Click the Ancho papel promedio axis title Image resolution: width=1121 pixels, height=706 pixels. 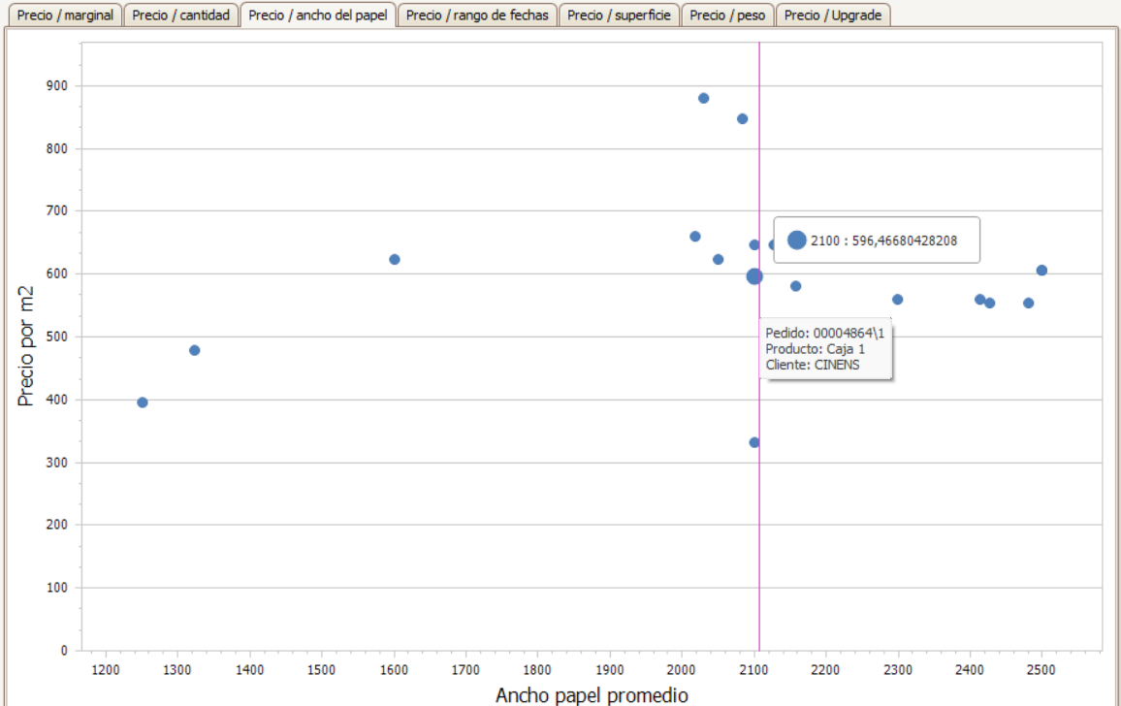pyautogui.click(x=592, y=695)
